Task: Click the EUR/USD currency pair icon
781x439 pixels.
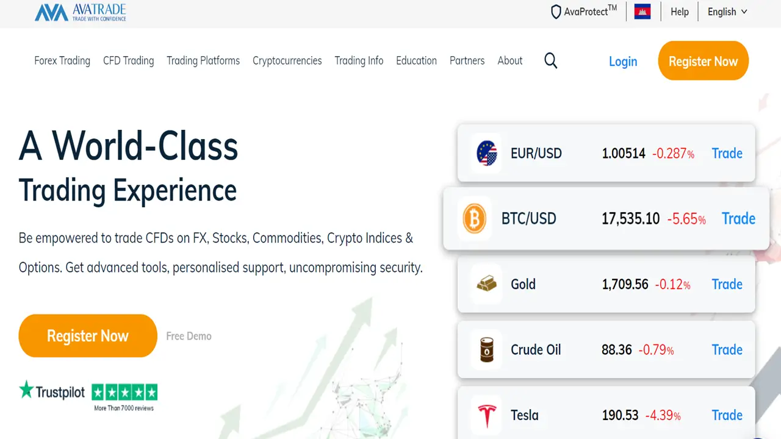Action: click(486, 153)
